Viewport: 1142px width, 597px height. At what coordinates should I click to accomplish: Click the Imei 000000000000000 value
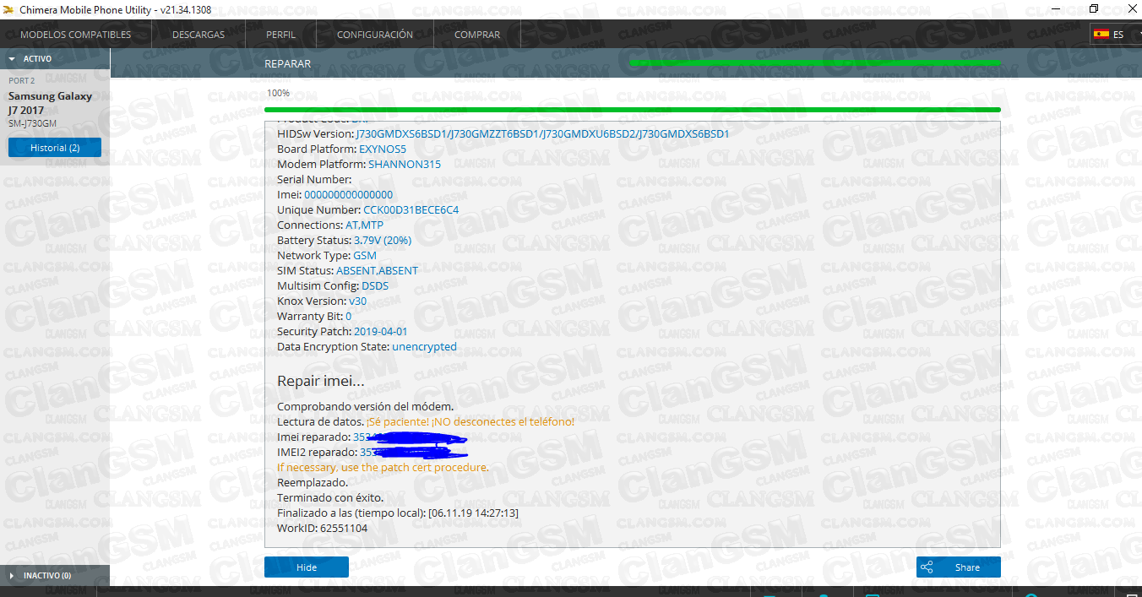click(x=348, y=195)
